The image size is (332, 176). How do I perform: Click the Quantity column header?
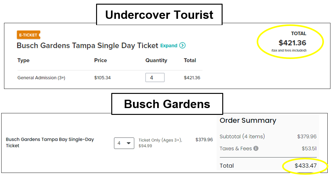pos(156,61)
